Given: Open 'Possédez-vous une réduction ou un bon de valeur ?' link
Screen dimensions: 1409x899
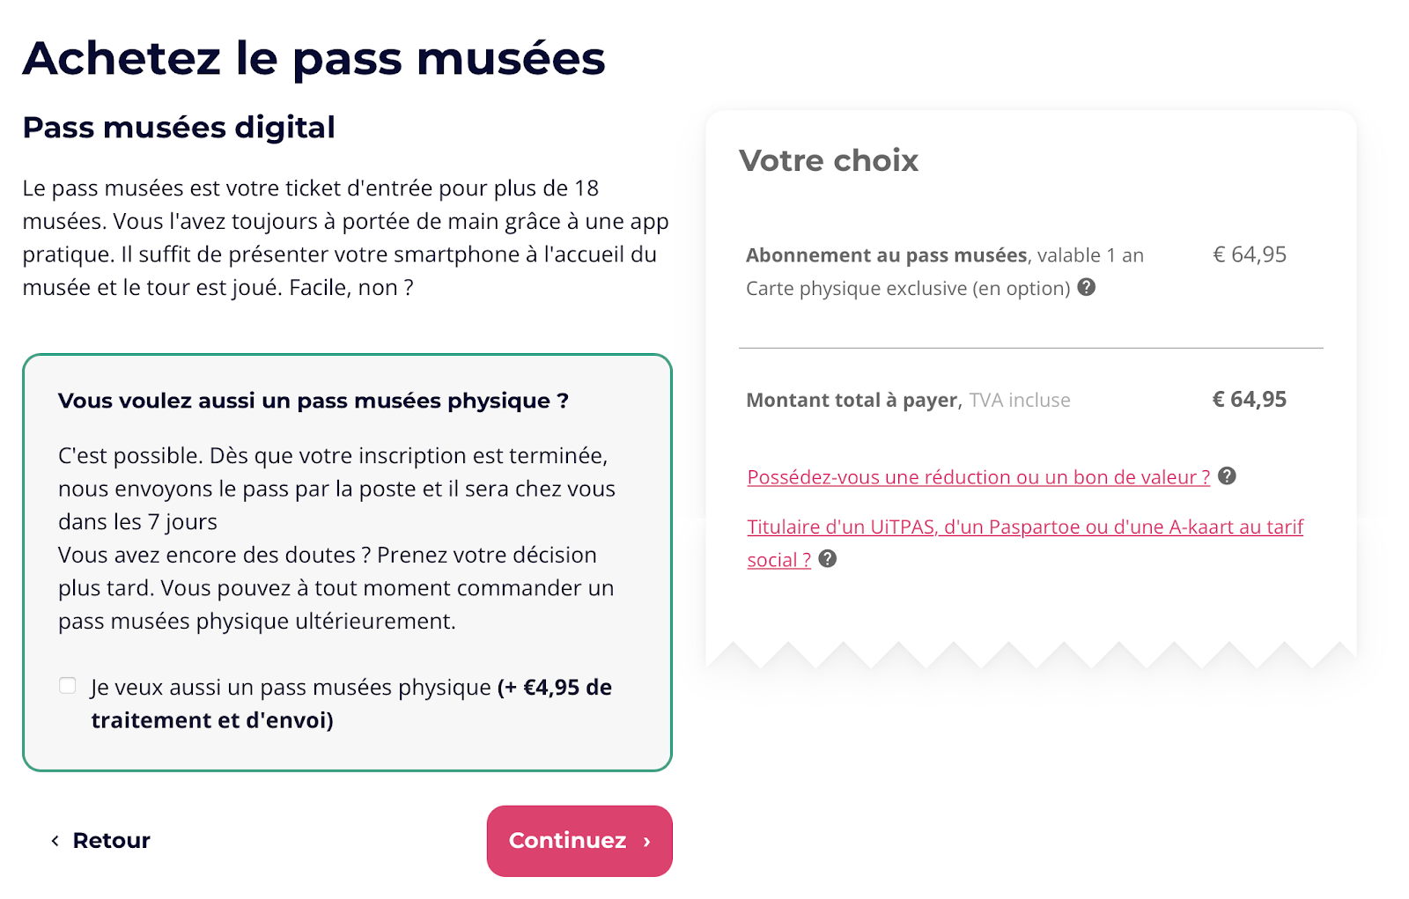Looking at the screenshot, I should click(x=978, y=477).
